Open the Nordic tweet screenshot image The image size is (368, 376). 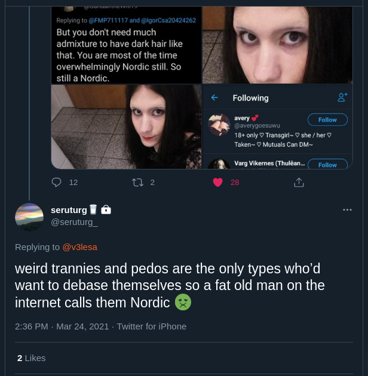(x=126, y=45)
